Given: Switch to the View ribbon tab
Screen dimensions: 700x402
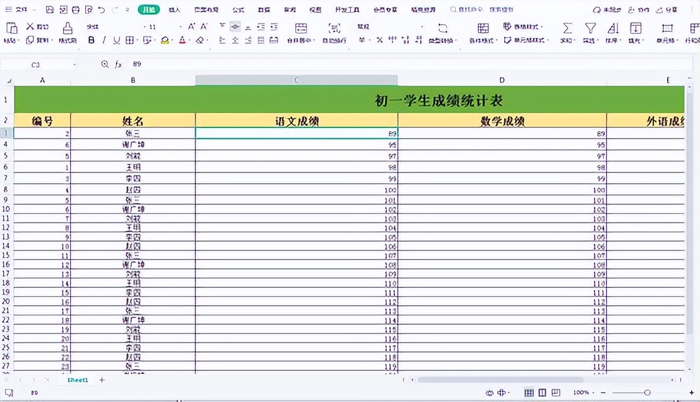Looking at the screenshot, I should point(316,10).
